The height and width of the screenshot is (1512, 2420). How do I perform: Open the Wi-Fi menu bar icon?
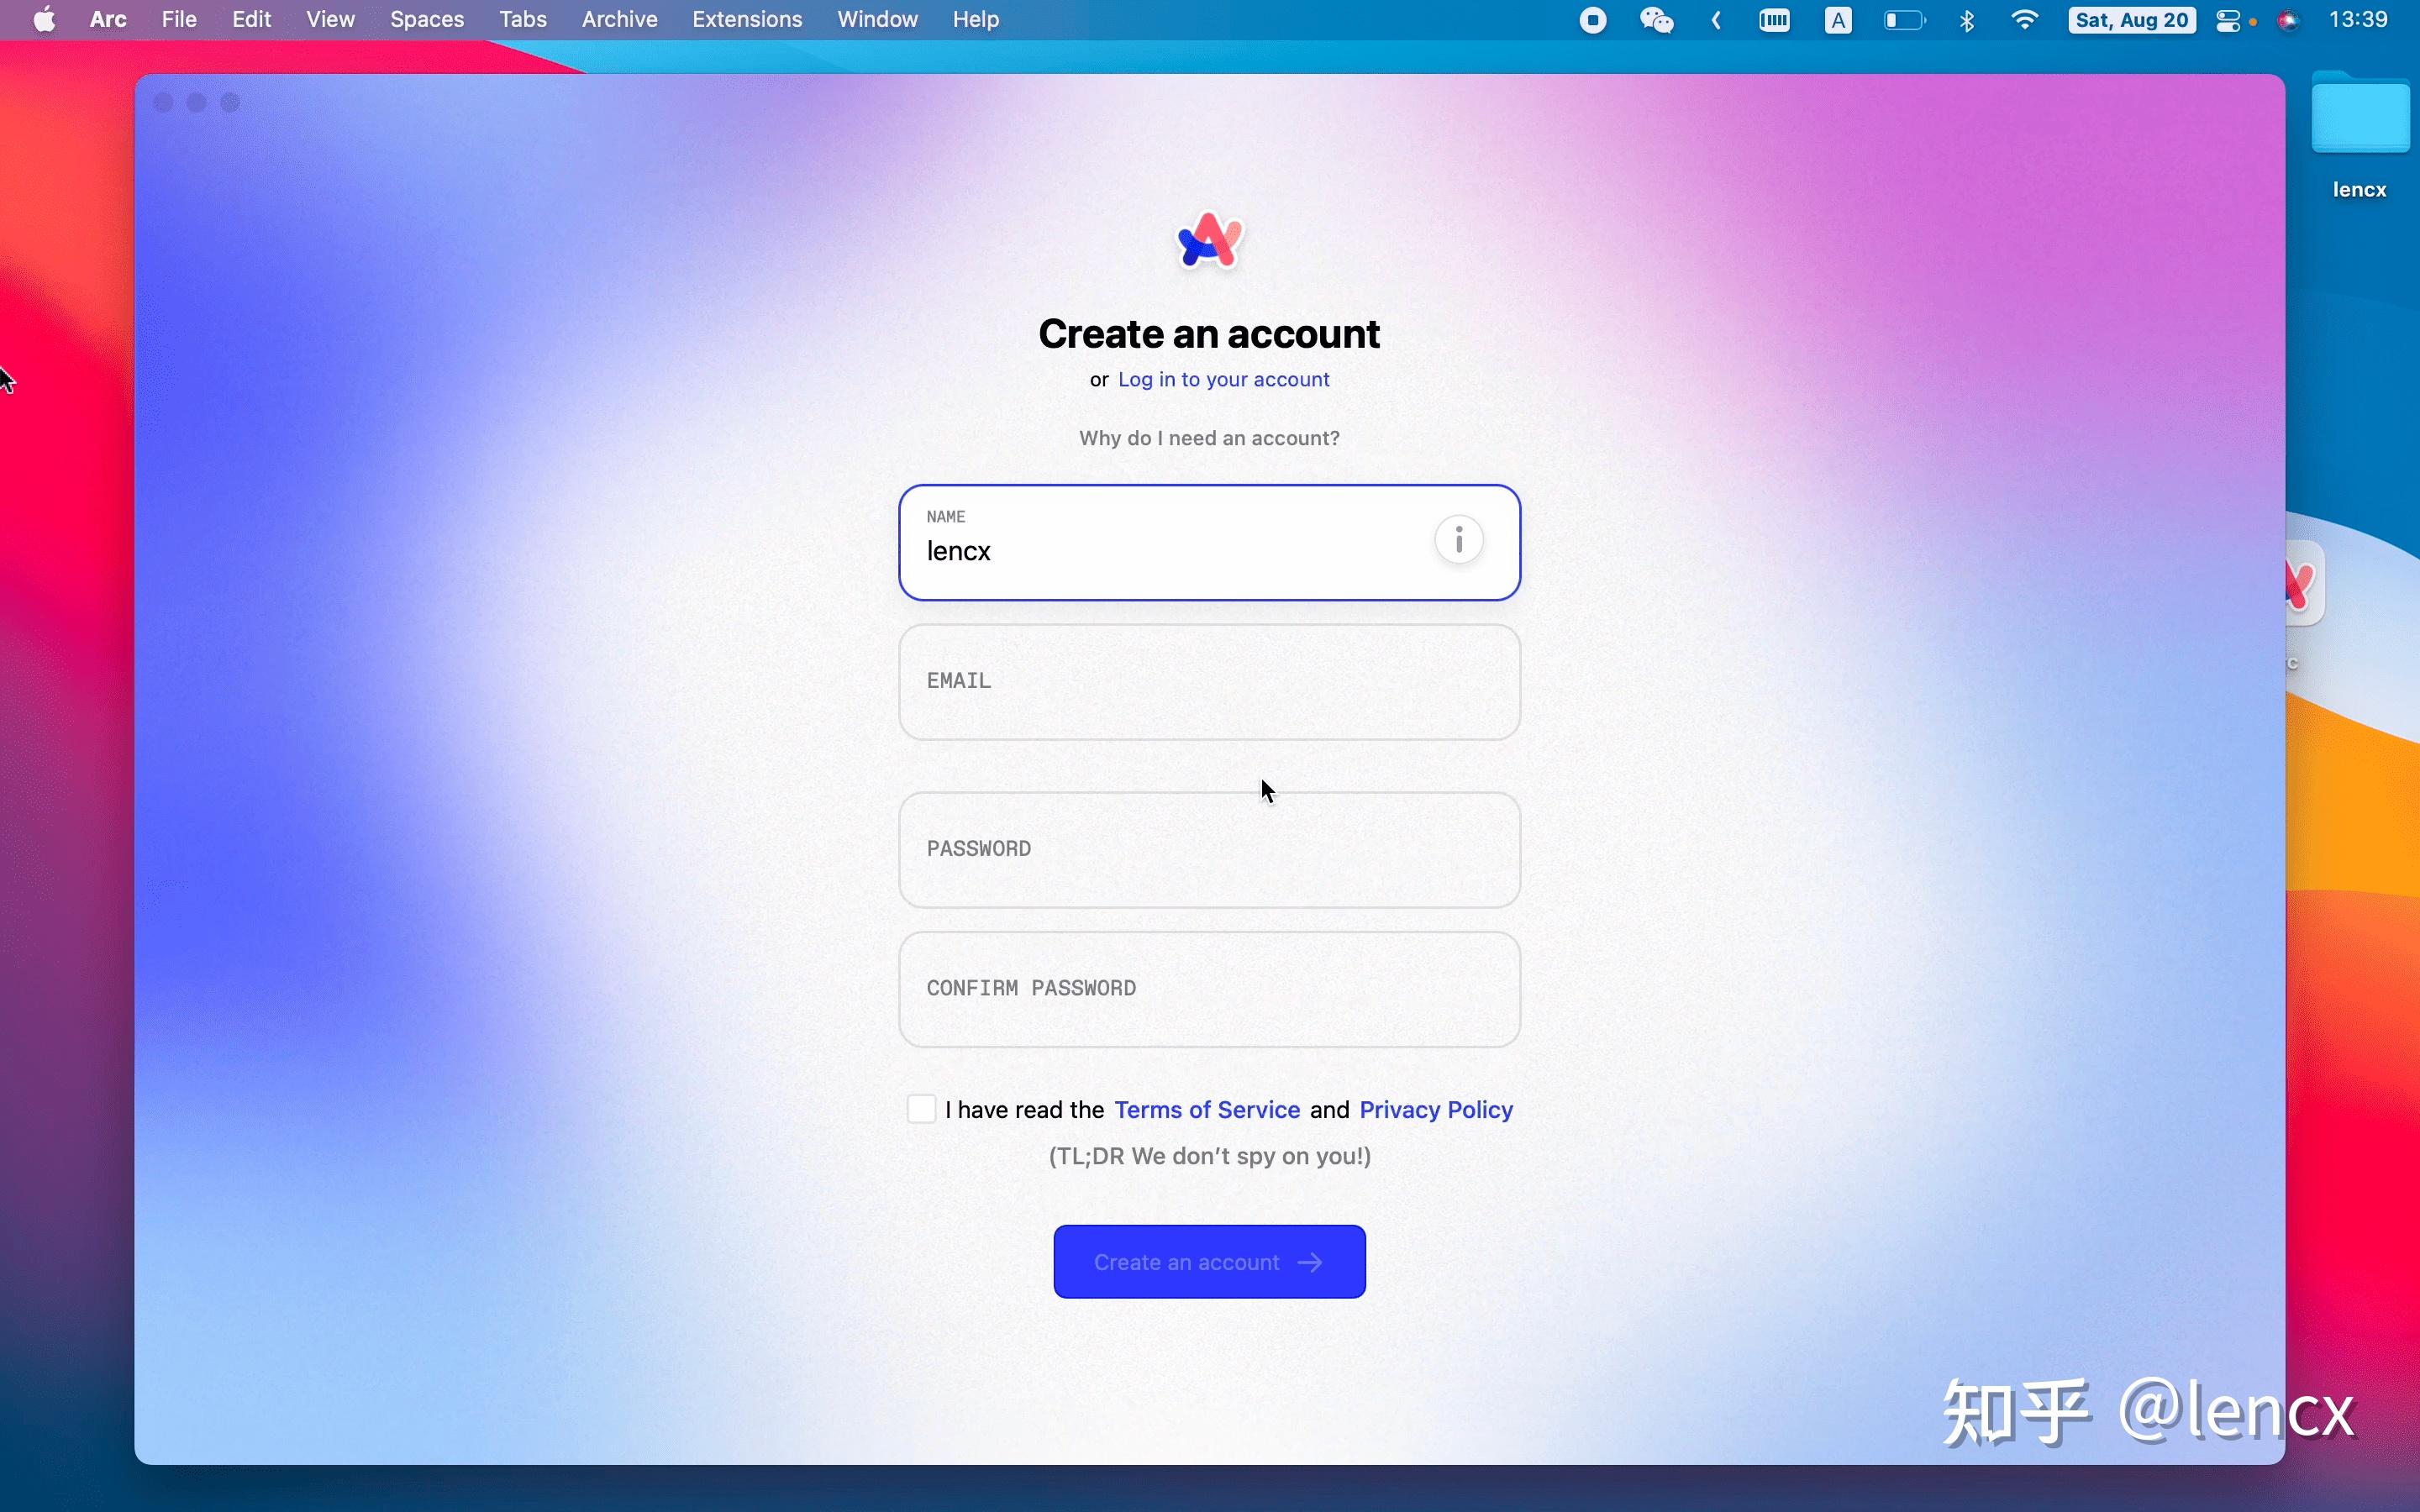tap(2024, 20)
